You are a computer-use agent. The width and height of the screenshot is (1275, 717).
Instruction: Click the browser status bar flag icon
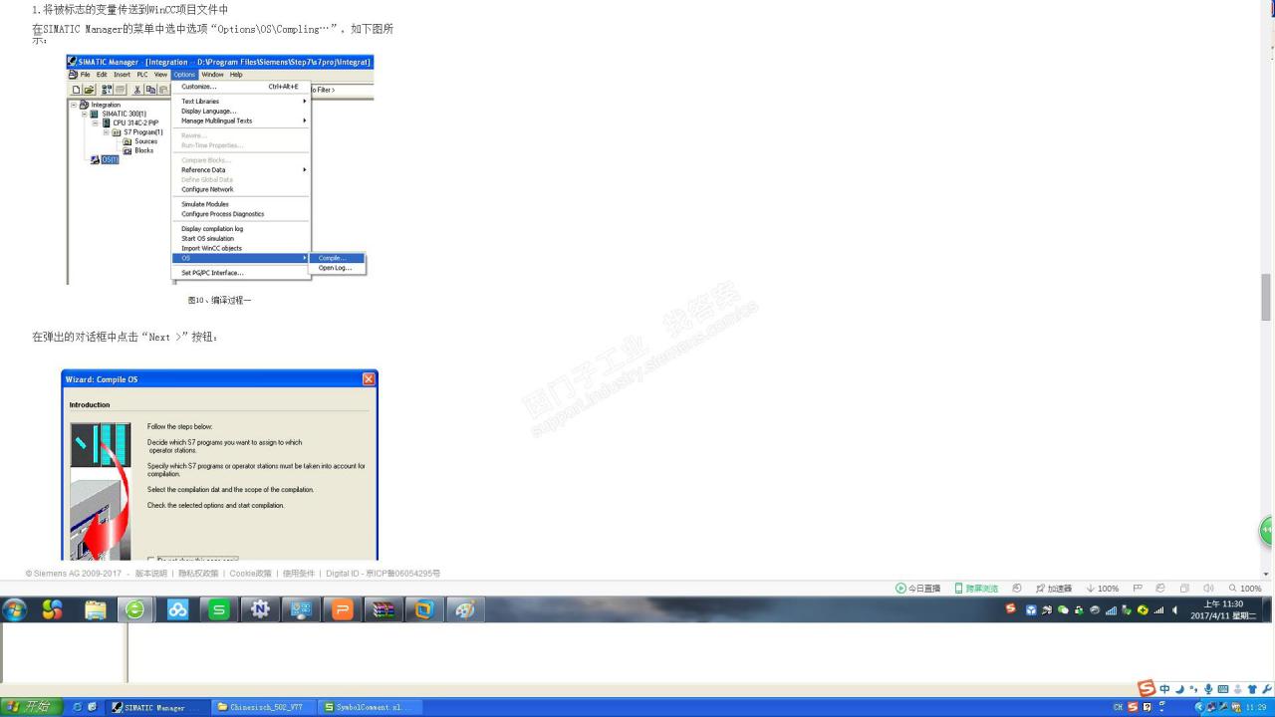tap(1136, 589)
